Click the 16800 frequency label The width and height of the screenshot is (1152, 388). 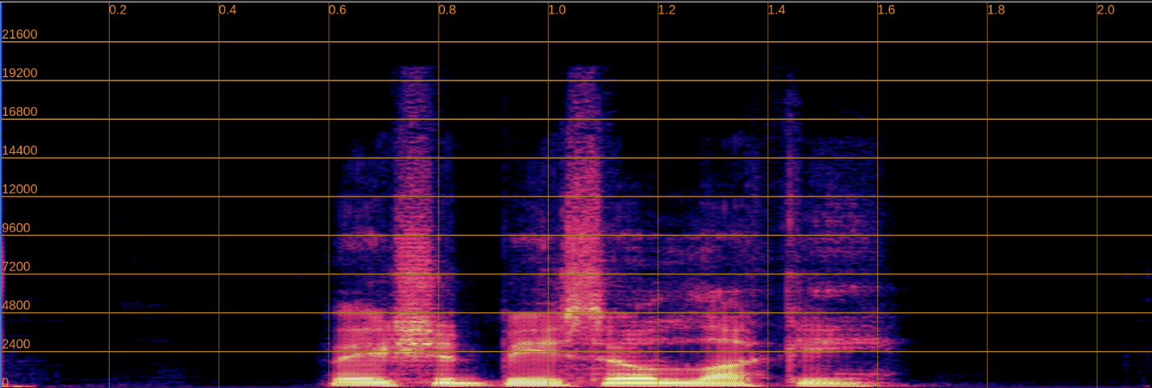(20, 112)
